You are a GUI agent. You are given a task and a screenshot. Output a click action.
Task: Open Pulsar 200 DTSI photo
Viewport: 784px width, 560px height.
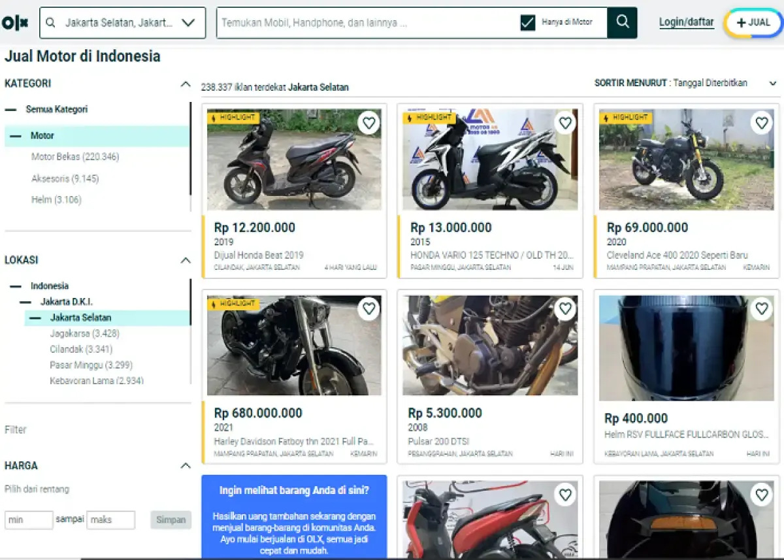490,345
